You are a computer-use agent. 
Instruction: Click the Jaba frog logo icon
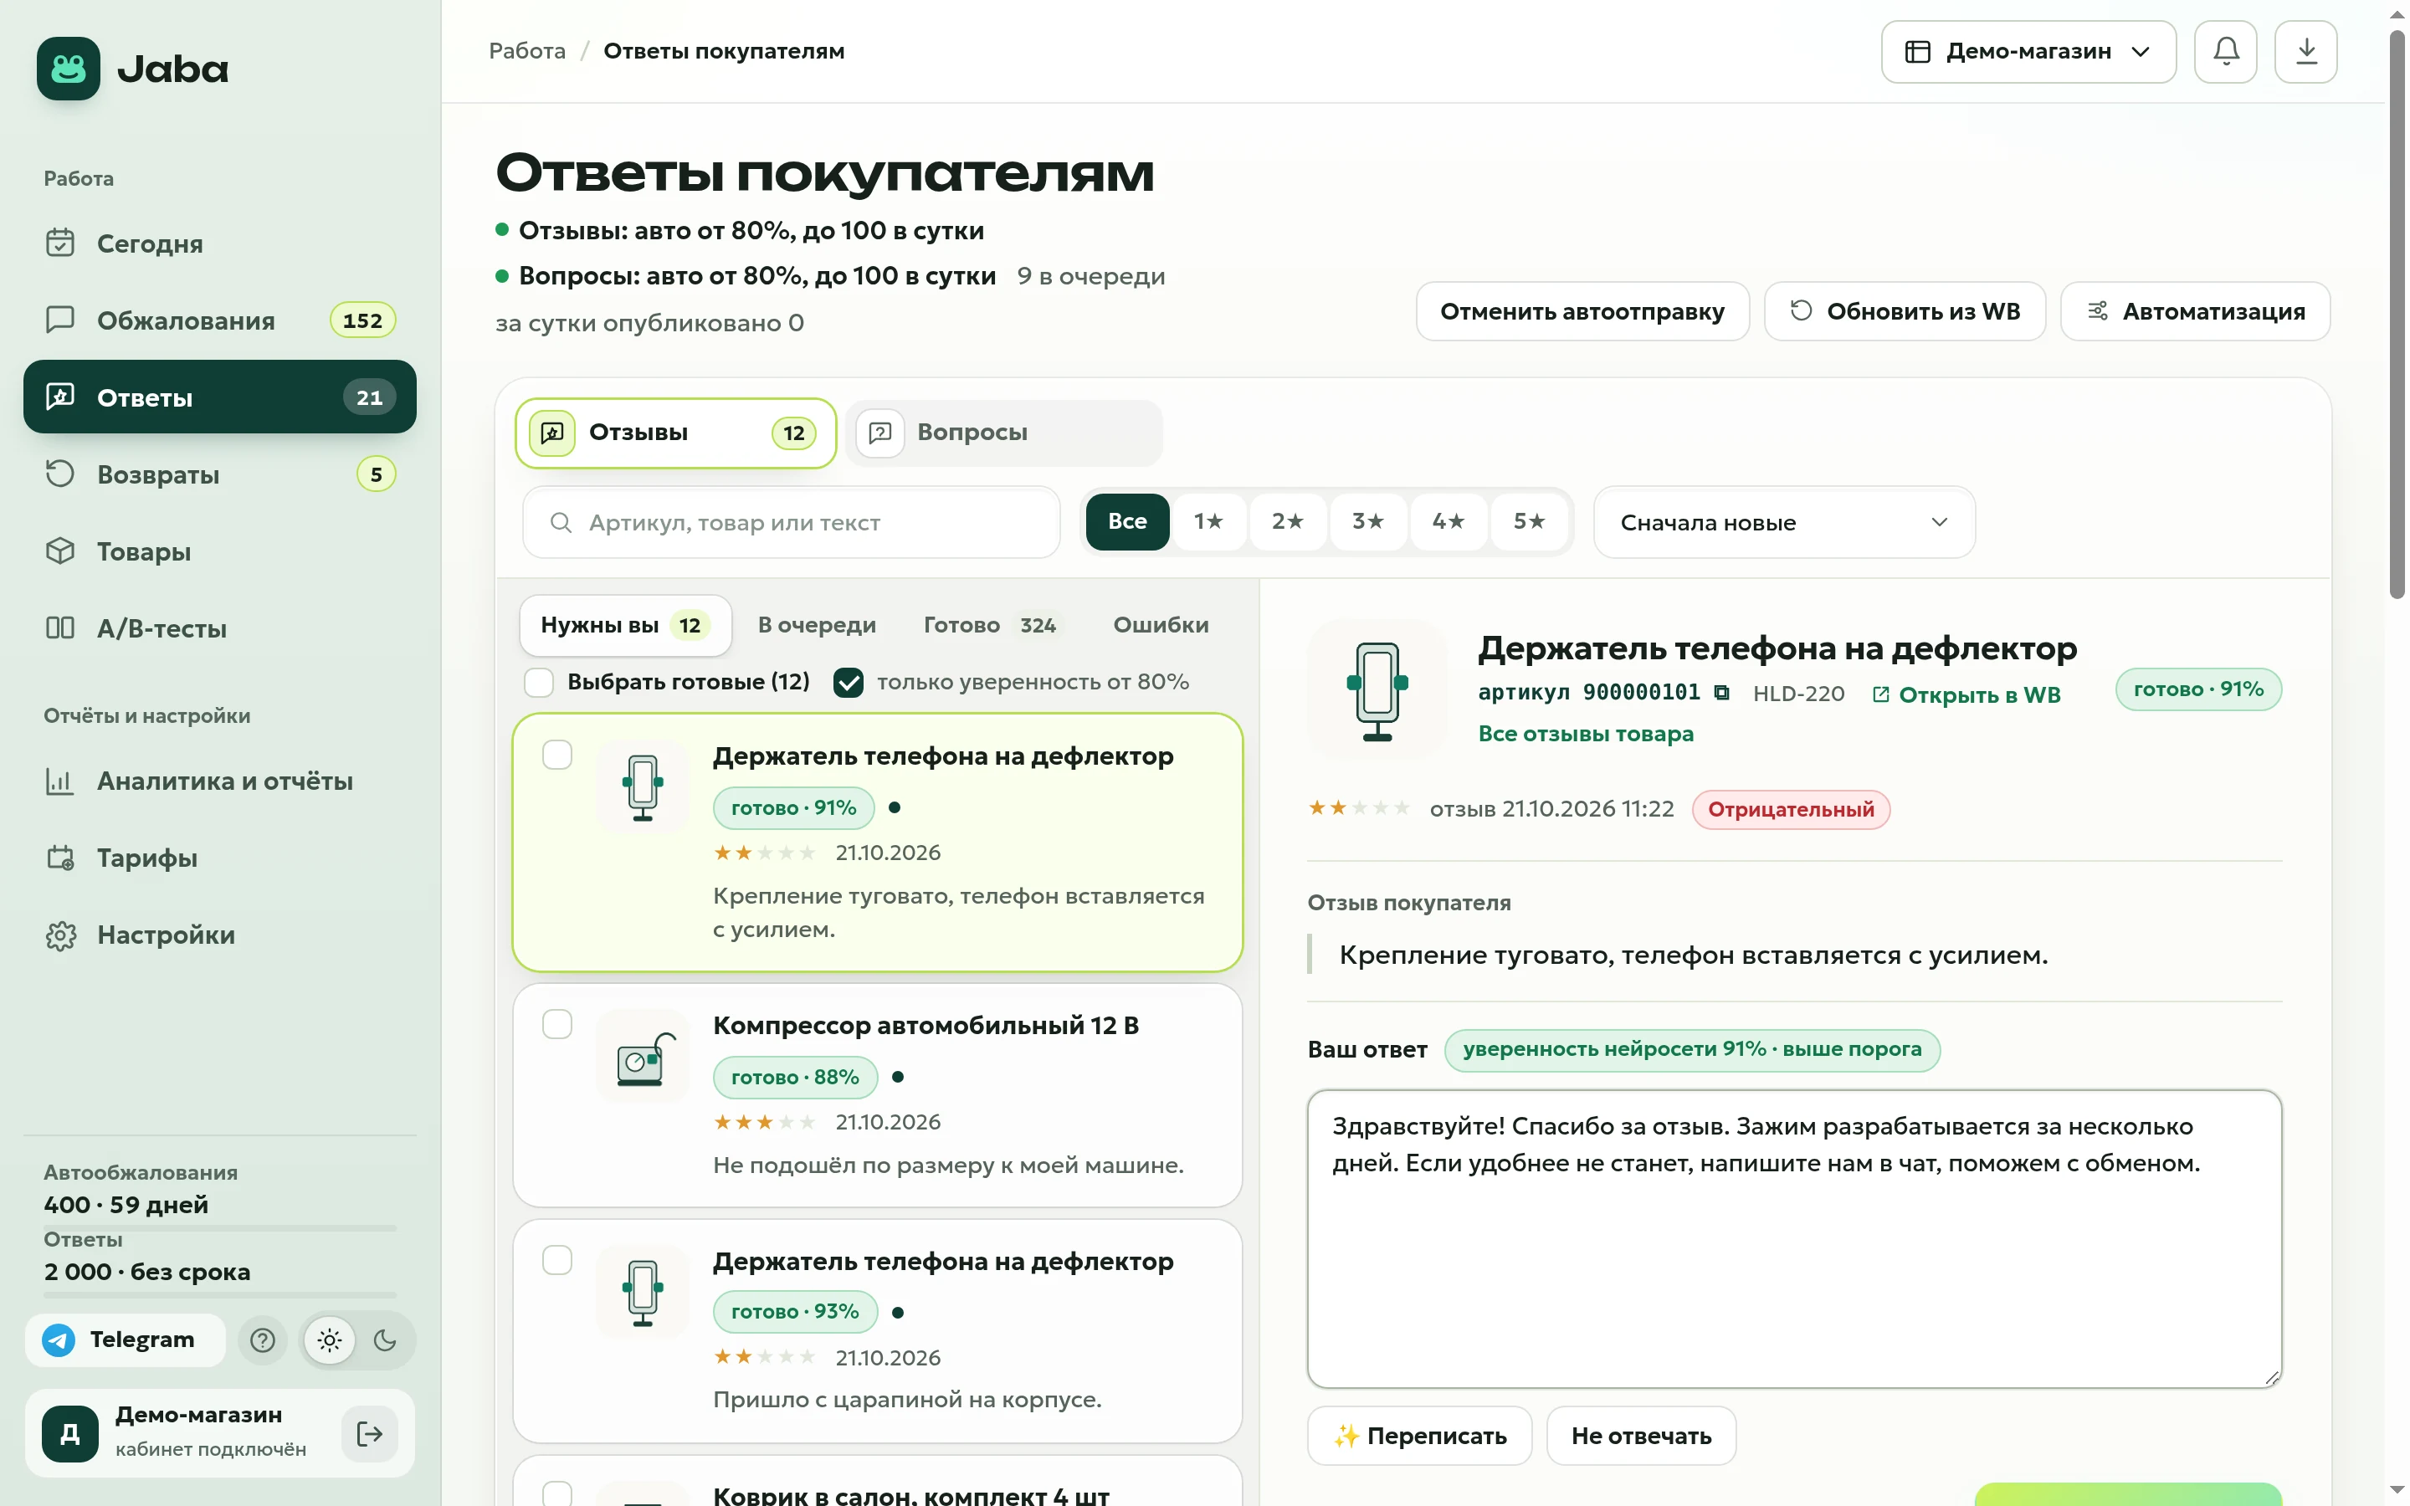(x=68, y=69)
